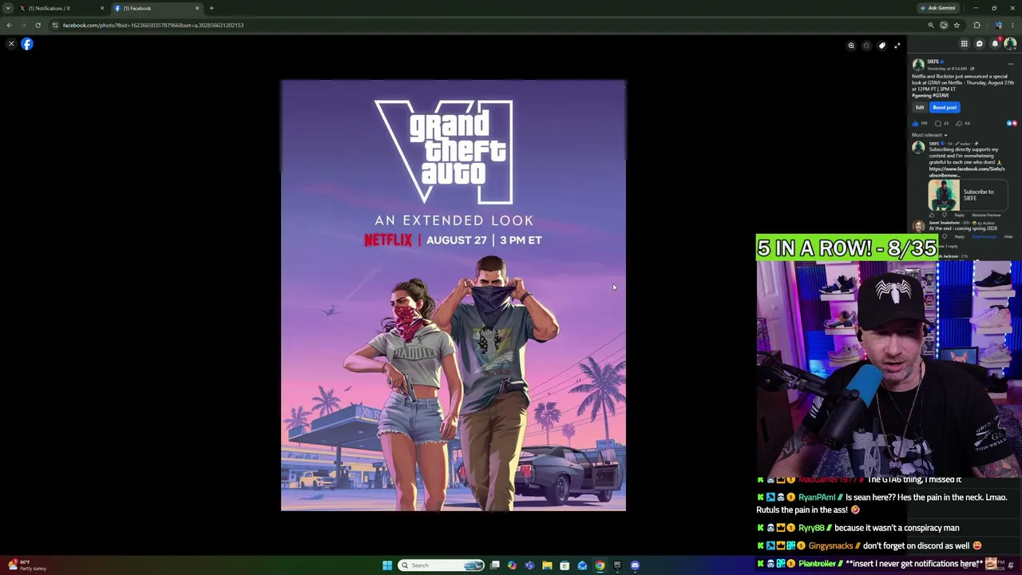Click the Windows taskbar search box
This screenshot has height=575, width=1022.
pos(442,565)
